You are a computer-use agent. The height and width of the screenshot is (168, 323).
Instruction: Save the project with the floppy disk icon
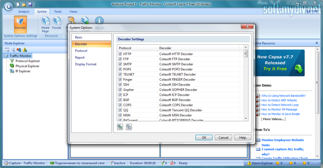click(30, 4)
